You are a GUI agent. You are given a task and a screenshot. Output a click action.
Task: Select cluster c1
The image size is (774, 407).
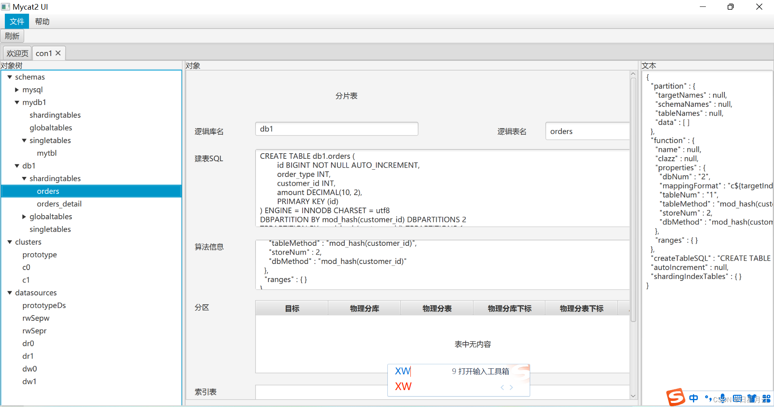tap(26, 280)
